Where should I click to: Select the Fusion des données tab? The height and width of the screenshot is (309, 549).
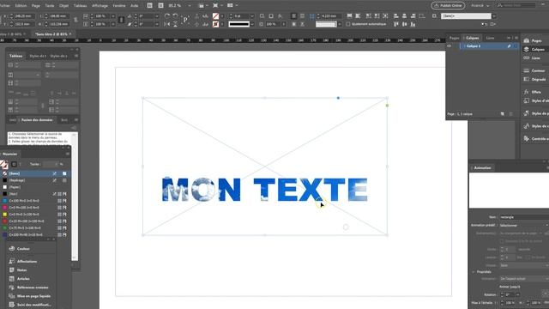click(x=37, y=120)
